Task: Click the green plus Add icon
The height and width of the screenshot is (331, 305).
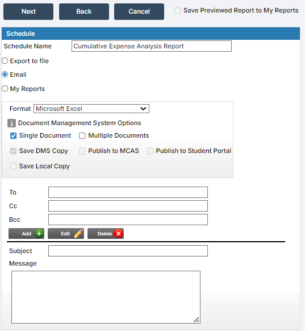Action: click(x=39, y=234)
